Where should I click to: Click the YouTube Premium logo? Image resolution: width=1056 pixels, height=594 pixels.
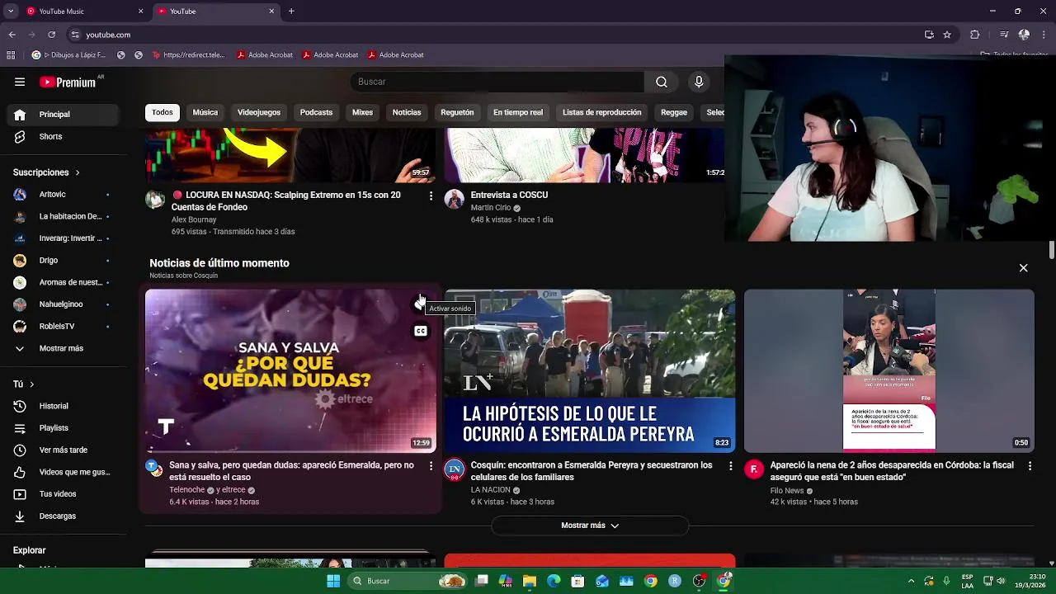click(x=68, y=82)
